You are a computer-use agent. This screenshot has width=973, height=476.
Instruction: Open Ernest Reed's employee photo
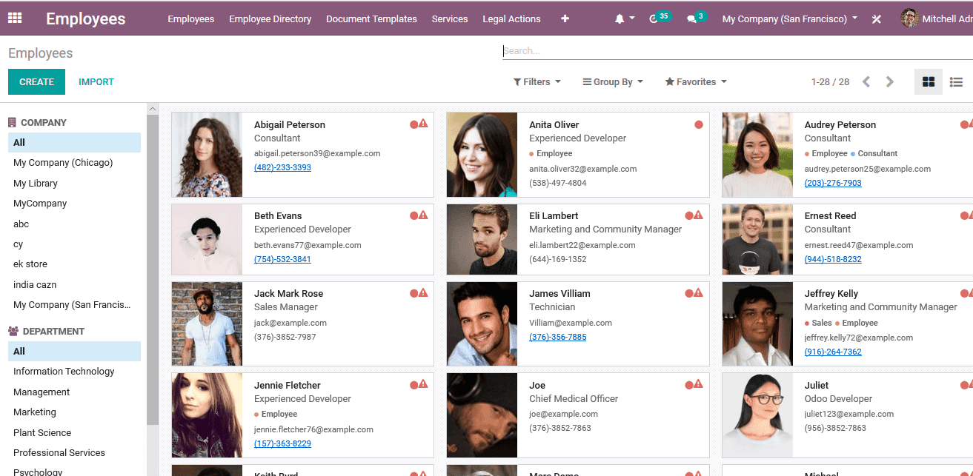pyautogui.click(x=757, y=239)
